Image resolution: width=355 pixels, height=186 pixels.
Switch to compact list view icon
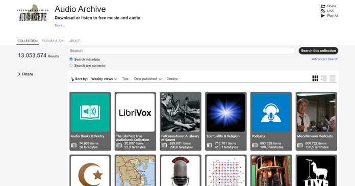[x=333, y=78]
